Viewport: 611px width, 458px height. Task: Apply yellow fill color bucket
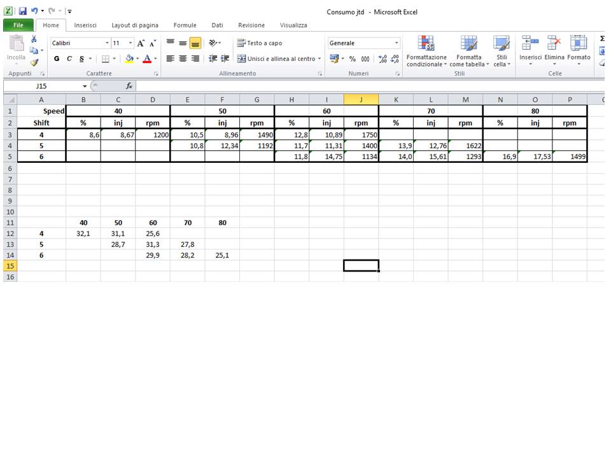129,59
